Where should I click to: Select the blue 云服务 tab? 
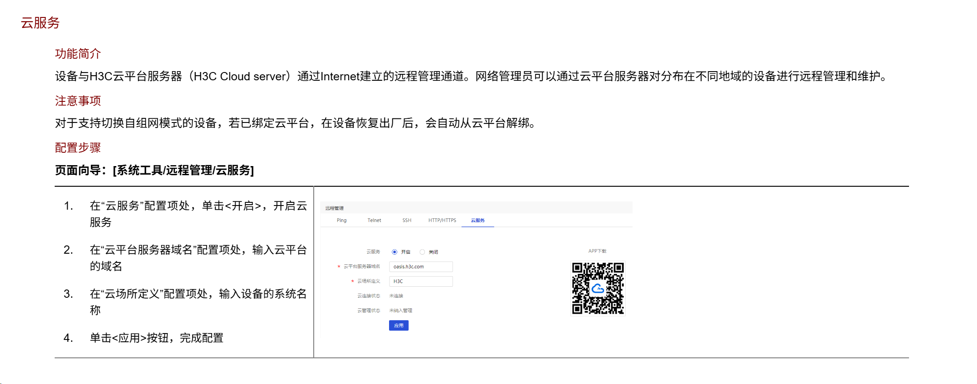(x=478, y=221)
